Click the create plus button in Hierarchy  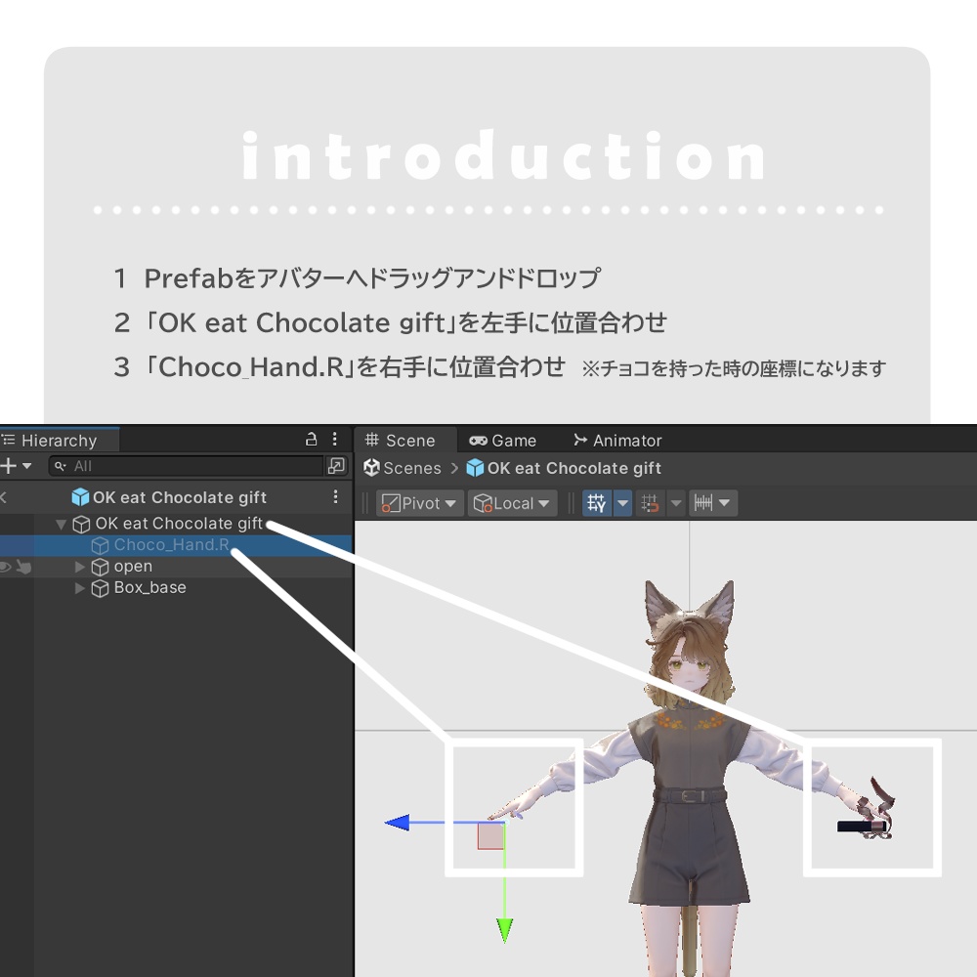(9, 465)
